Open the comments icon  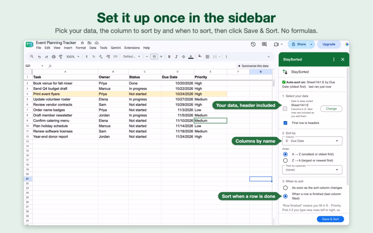(x=264, y=44)
